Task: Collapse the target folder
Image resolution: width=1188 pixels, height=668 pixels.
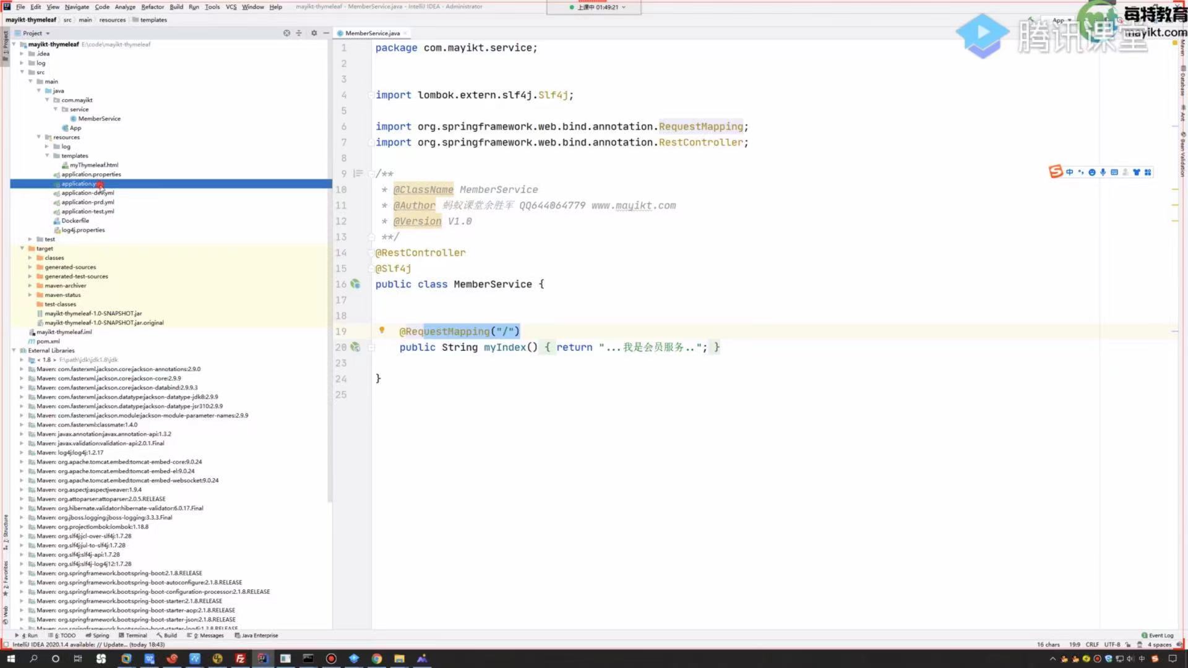Action: pyautogui.click(x=22, y=249)
